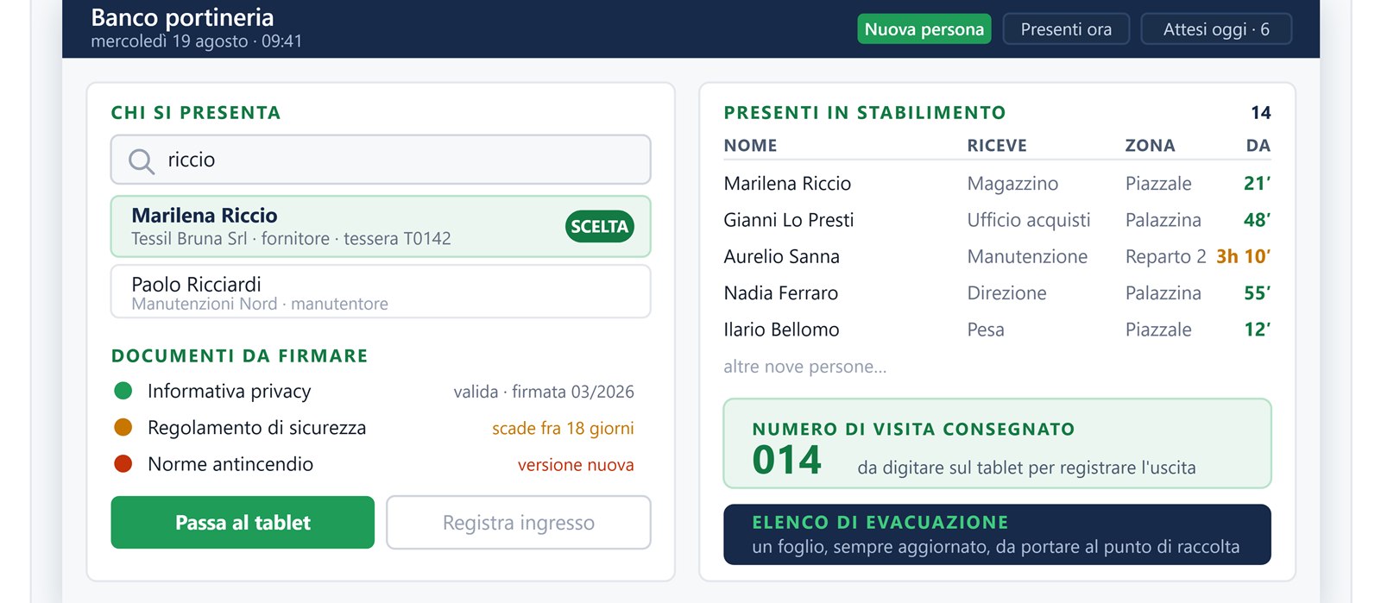Image resolution: width=1381 pixels, height=603 pixels.
Task: Click Marilena Riccio in the presenti table
Action: (x=787, y=184)
